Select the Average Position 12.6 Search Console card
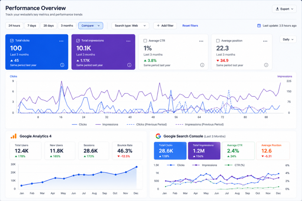 point(273,151)
